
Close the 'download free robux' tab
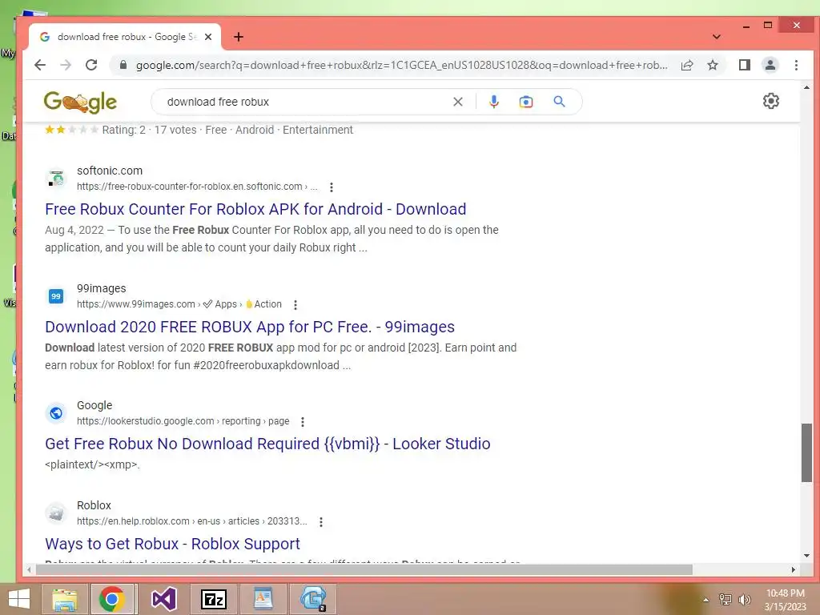coord(208,37)
